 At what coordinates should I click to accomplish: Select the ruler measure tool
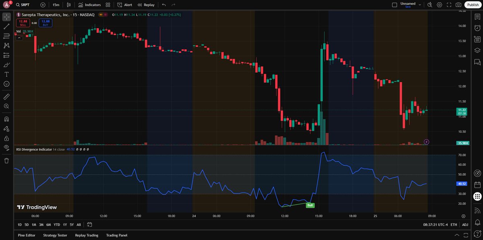pyautogui.click(x=6, y=97)
